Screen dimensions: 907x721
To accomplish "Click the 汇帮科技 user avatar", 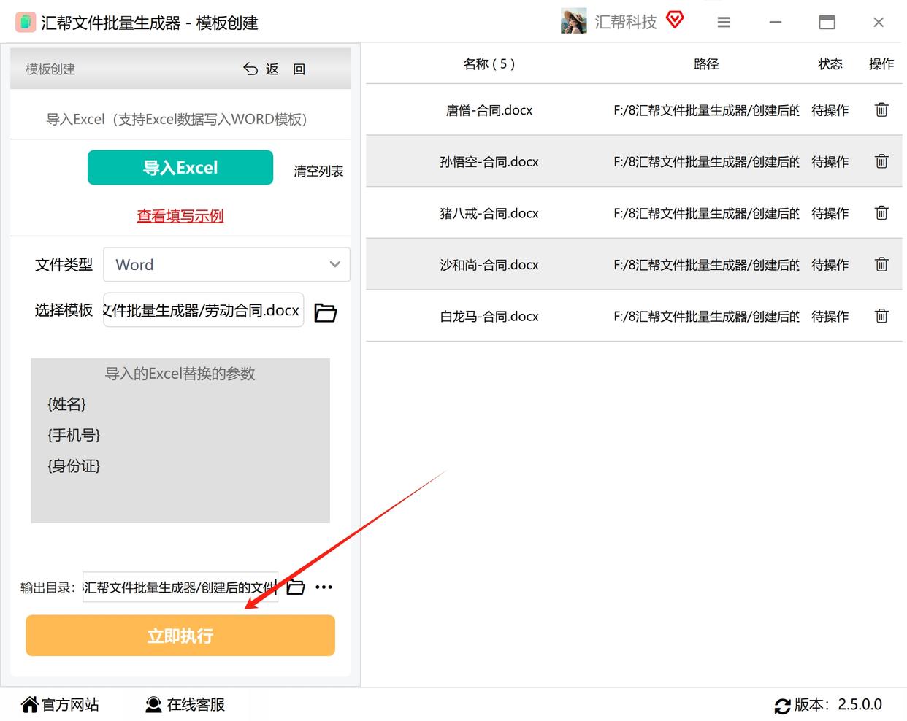I will tap(573, 22).
